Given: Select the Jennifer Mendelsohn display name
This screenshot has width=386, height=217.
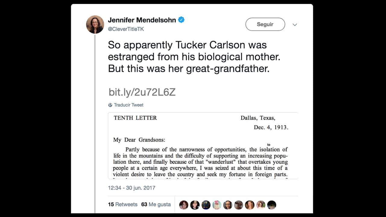Looking at the screenshot, I should (142, 20).
